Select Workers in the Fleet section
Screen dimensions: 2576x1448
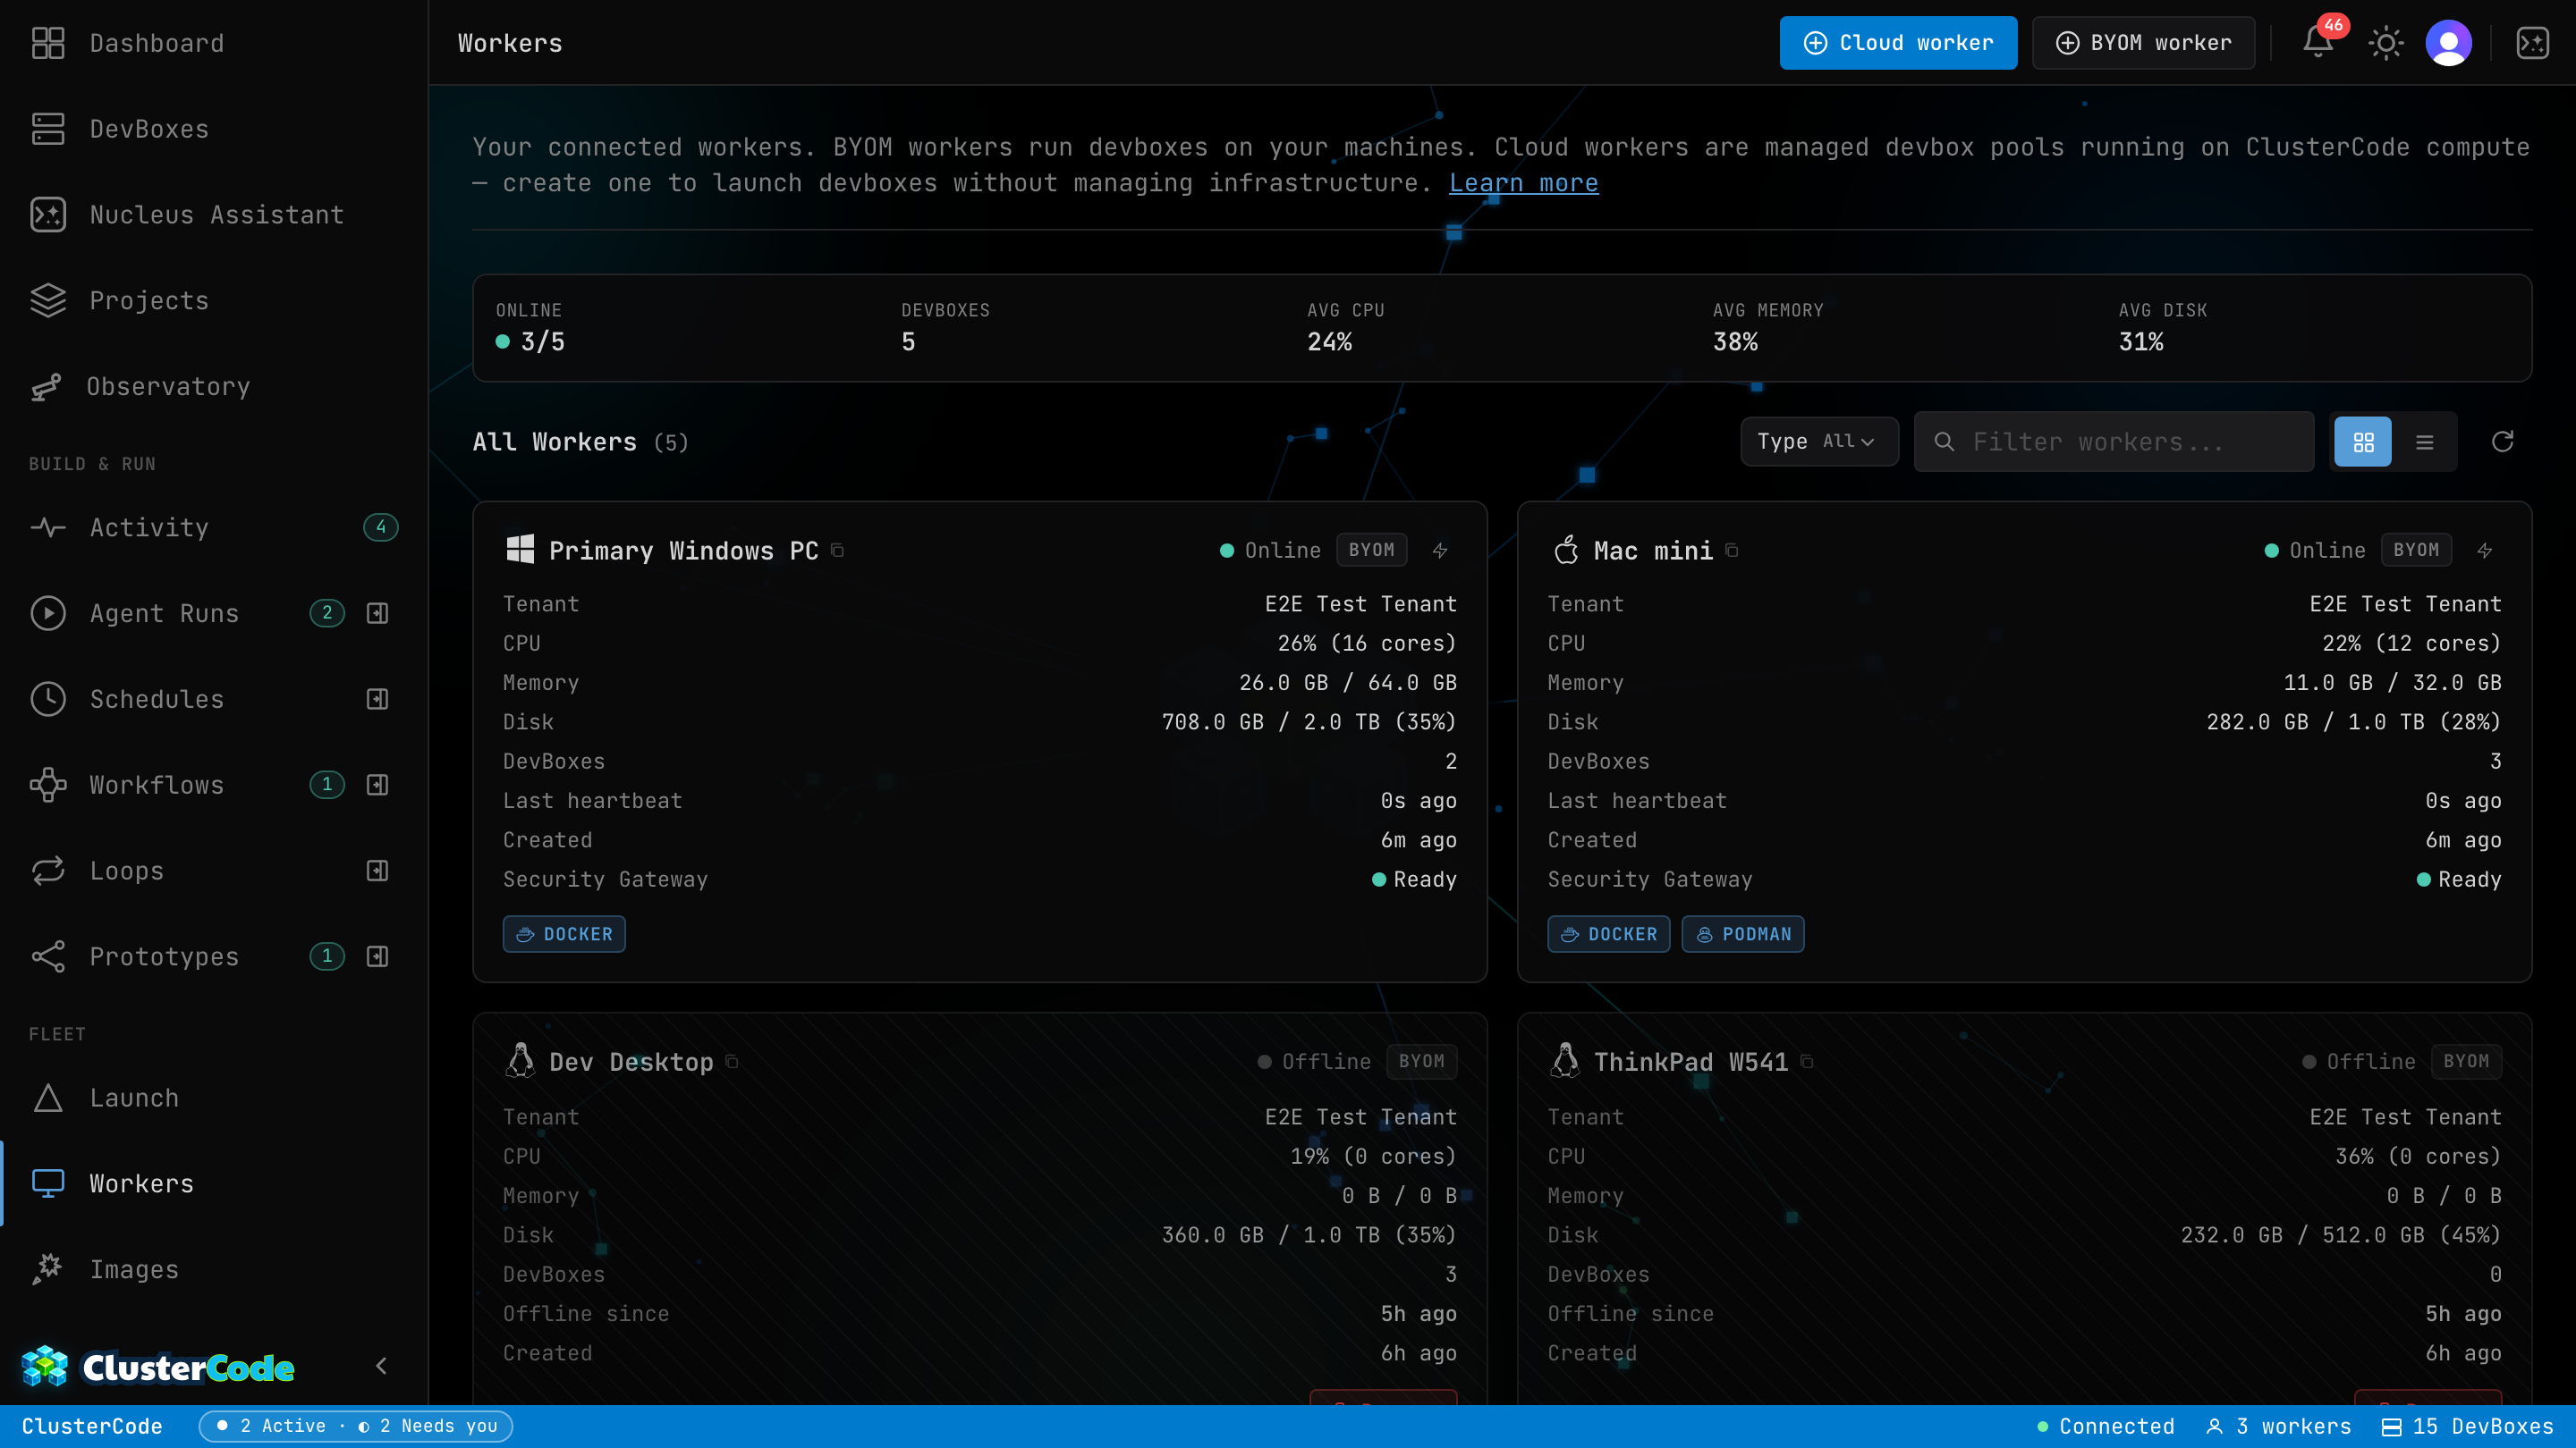click(214, 1184)
